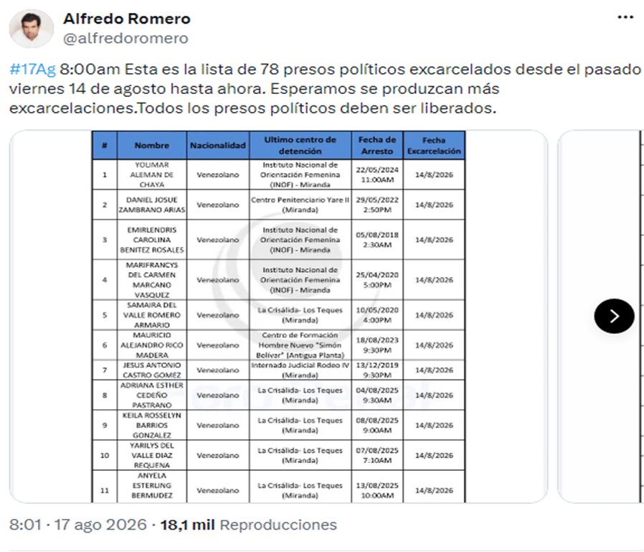Click the Ultimo centro de detención header
The image size is (644, 552).
[300, 146]
